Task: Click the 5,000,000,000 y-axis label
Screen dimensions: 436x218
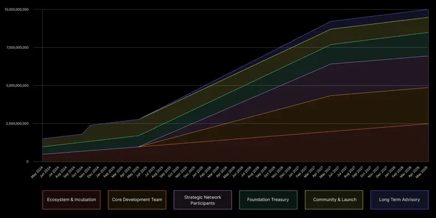Action: click(18, 86)
